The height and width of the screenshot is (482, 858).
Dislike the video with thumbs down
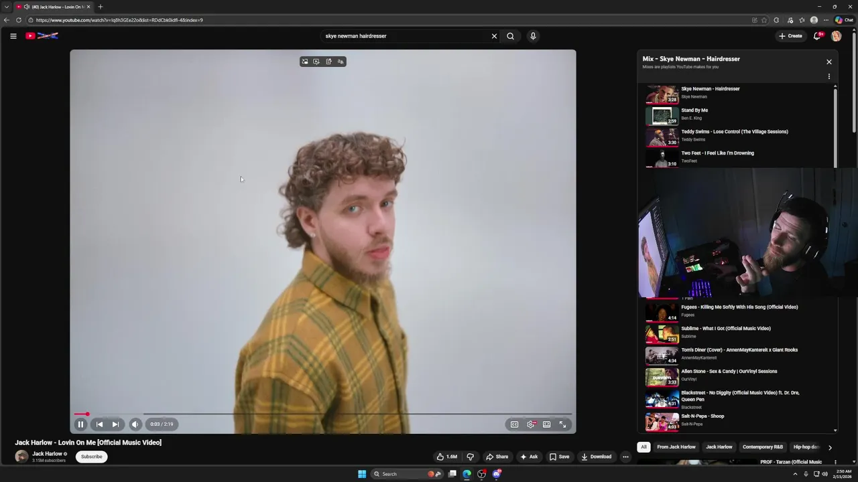coord(470,457)
